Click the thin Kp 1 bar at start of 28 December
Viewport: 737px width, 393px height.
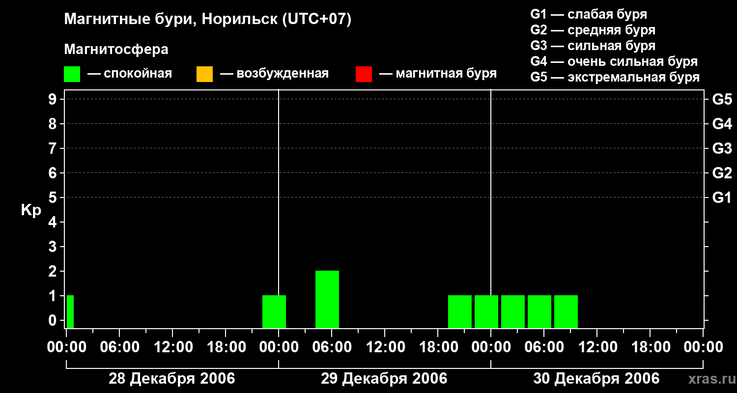coord(70,311)
